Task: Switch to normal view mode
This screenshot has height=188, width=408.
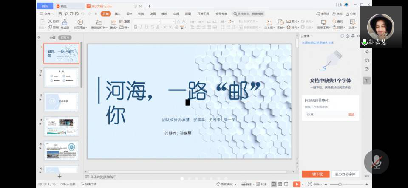Action: pyautogui.click(x=274, y=184)
